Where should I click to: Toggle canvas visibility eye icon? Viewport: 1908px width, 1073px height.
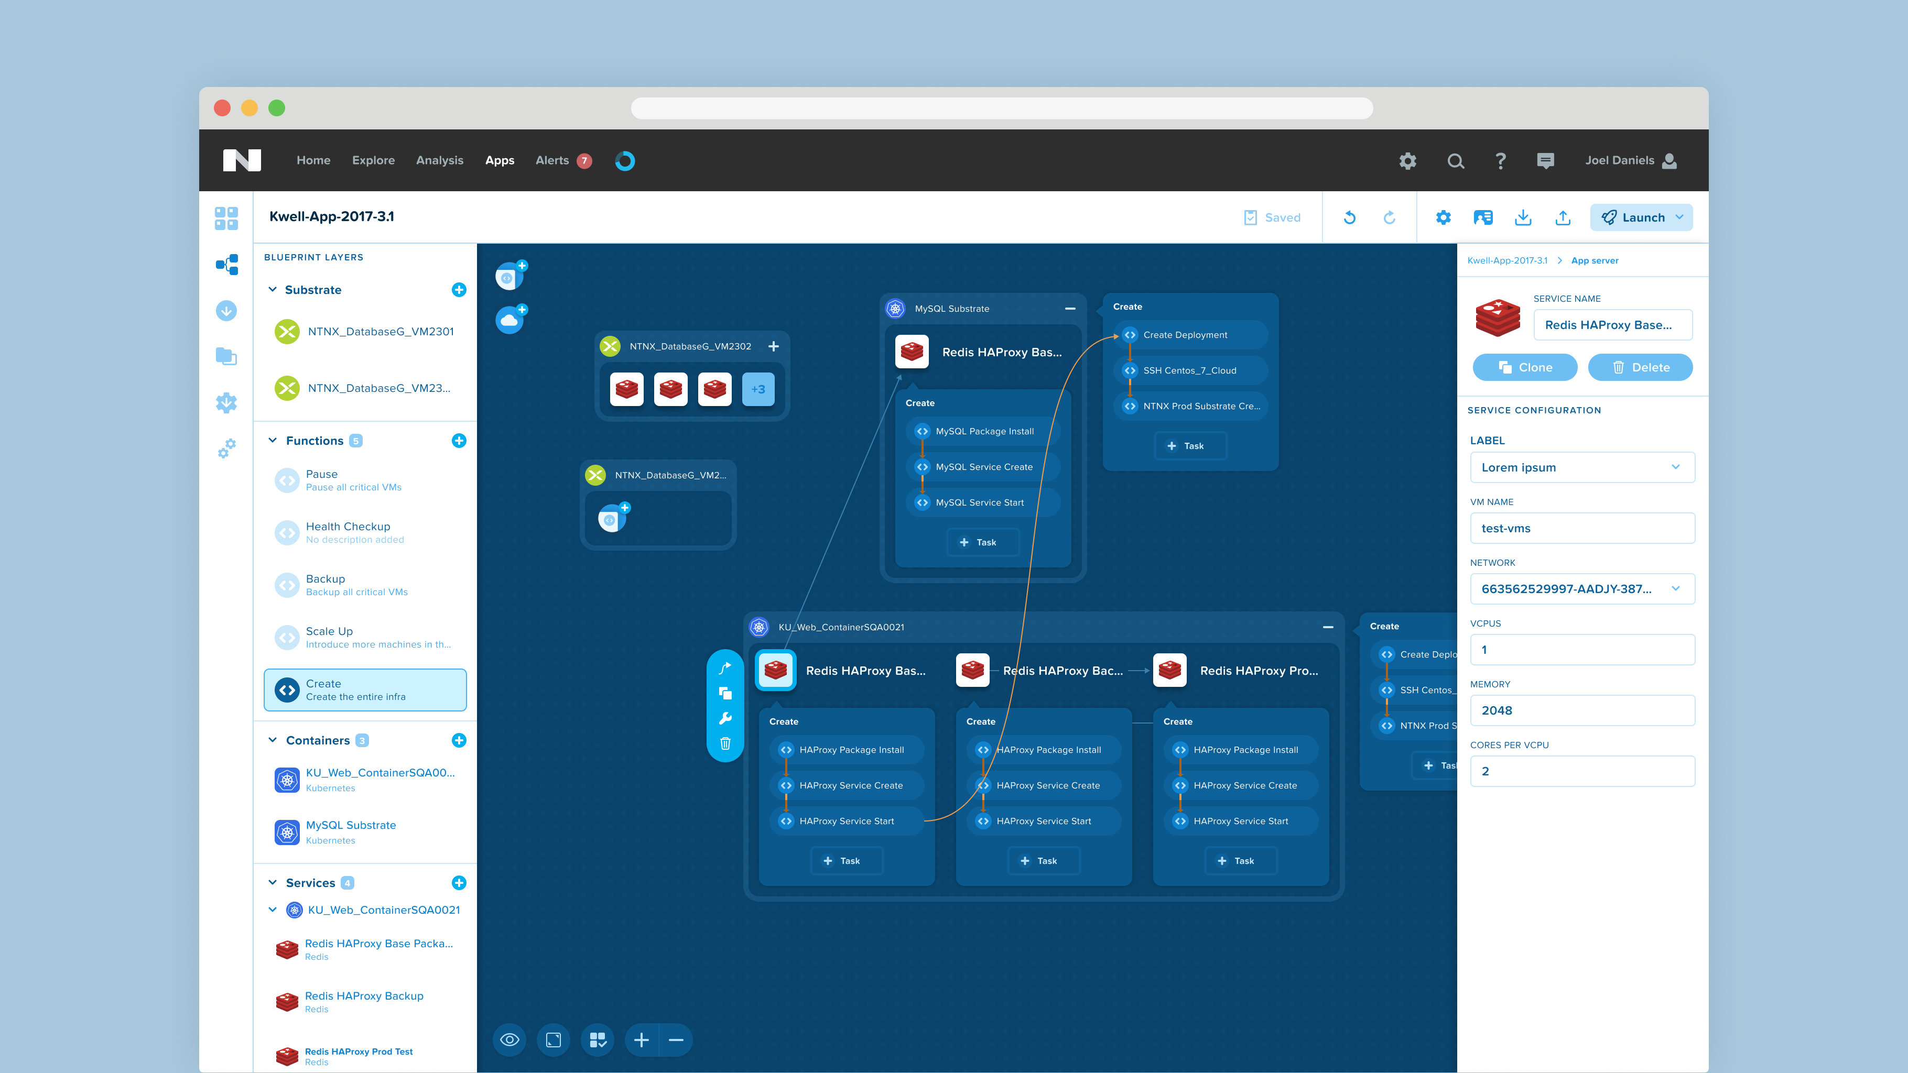509,1041
